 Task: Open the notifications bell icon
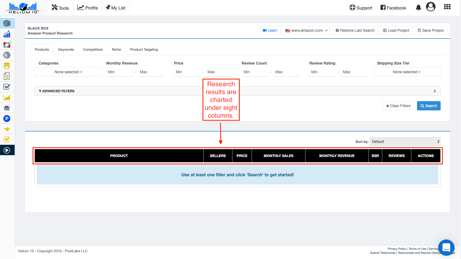point(418,8)
